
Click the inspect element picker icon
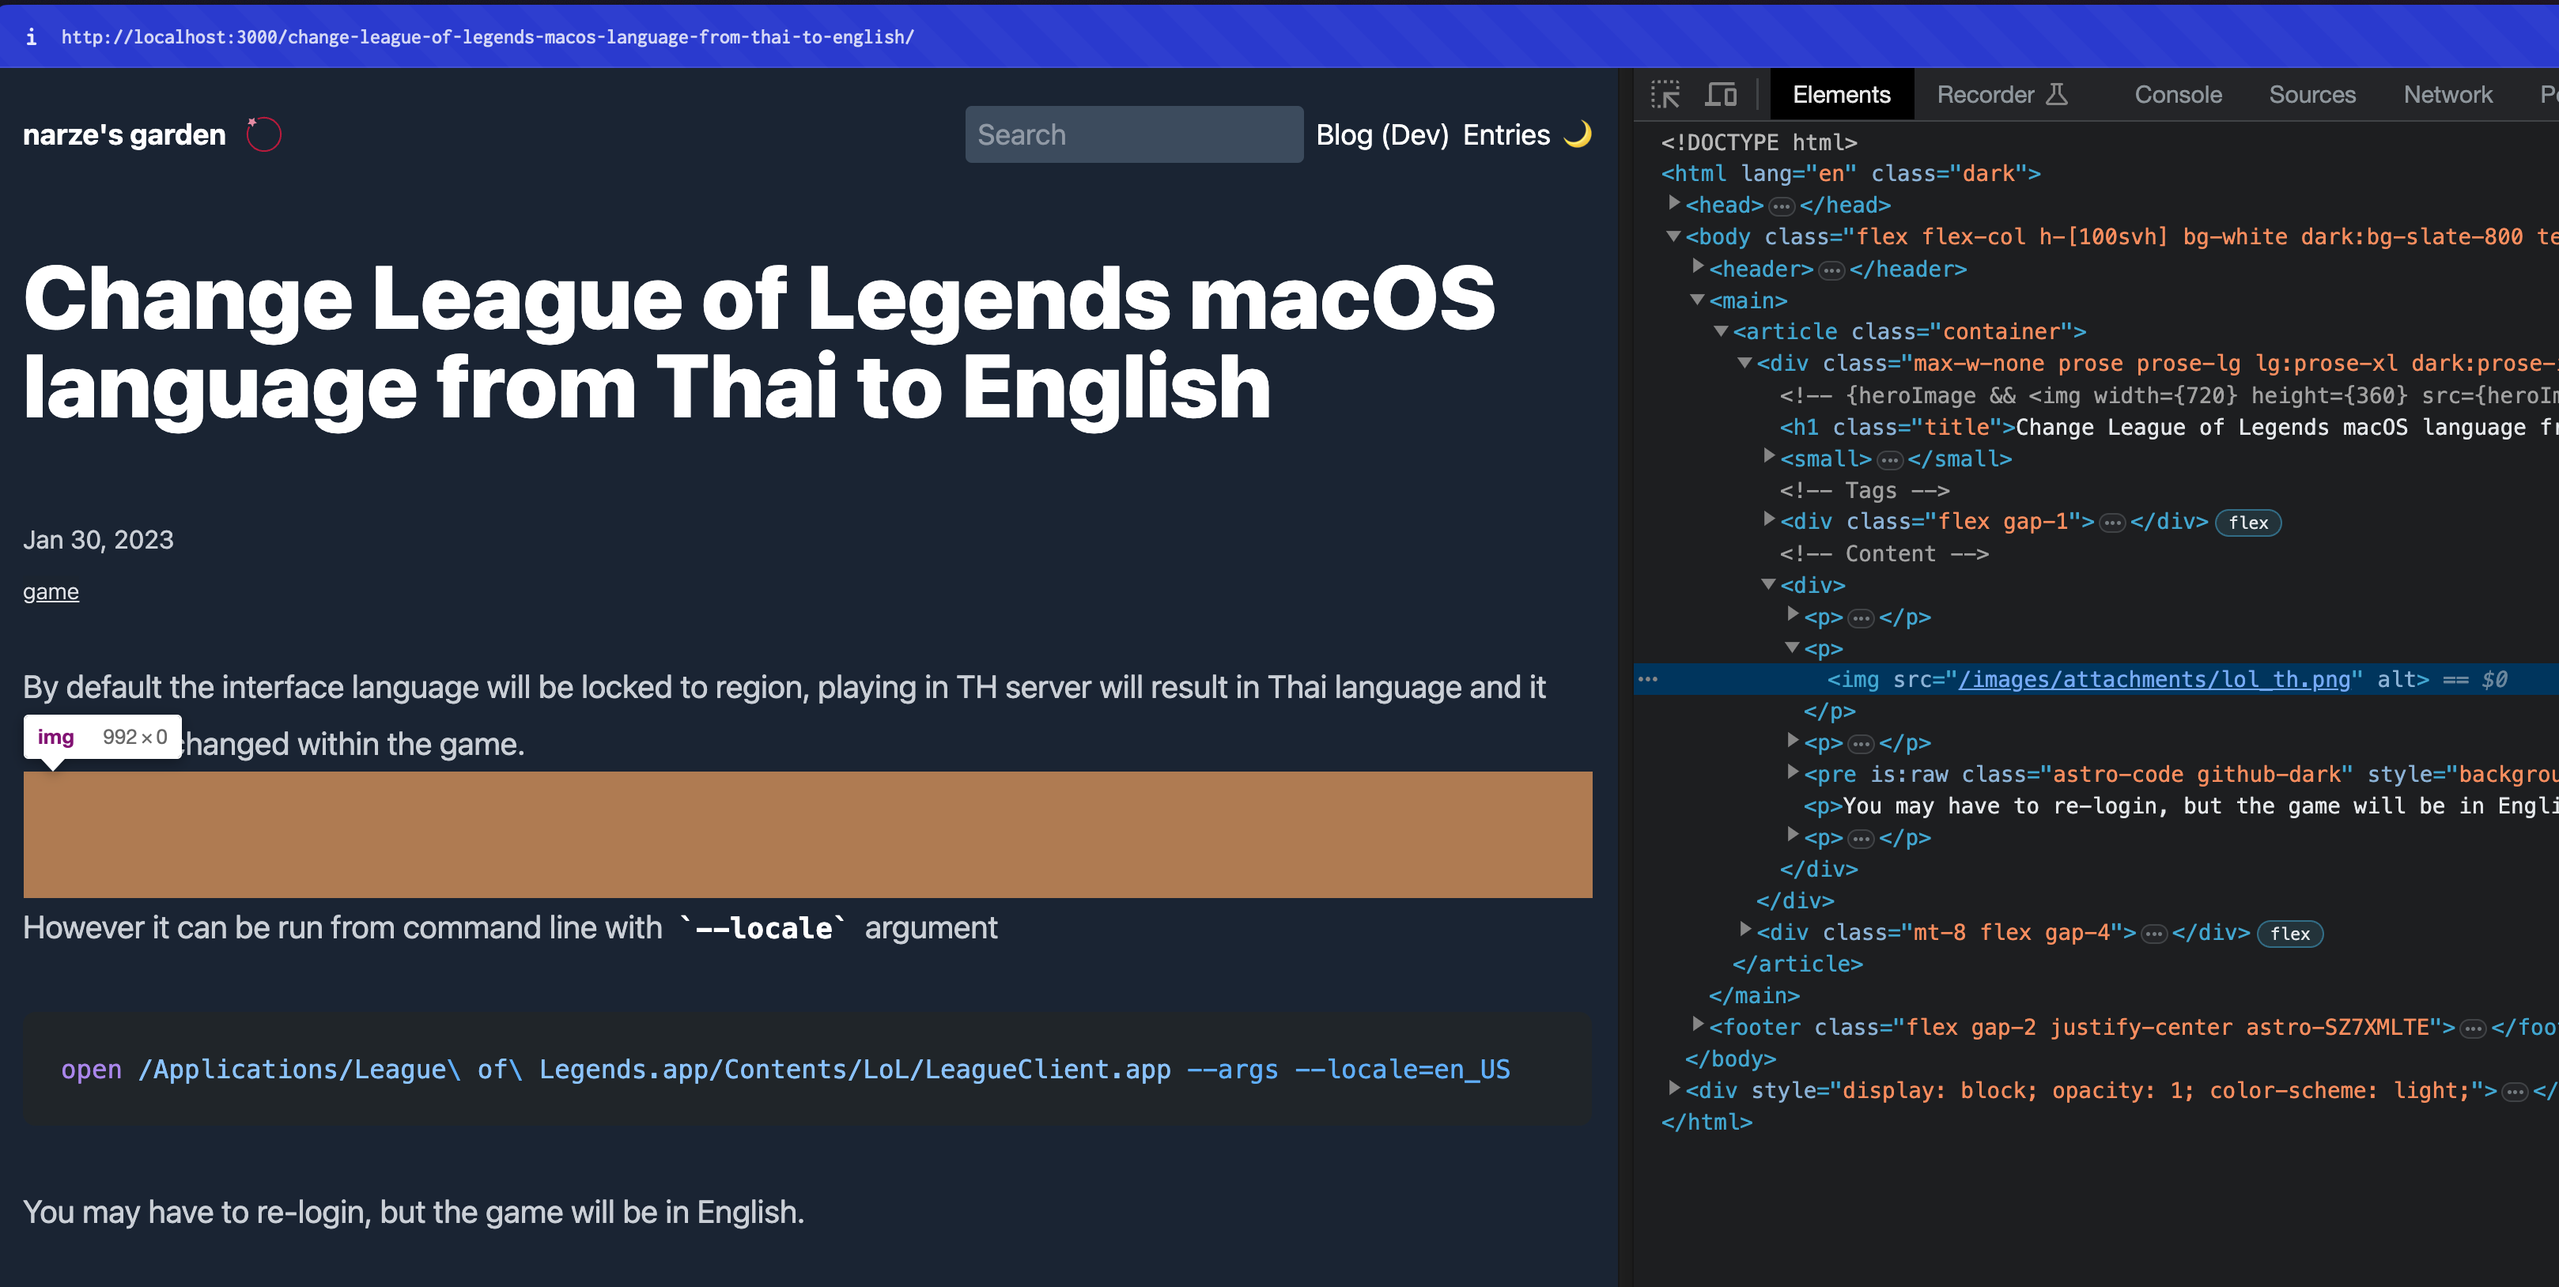click(x=1665, y=94)
